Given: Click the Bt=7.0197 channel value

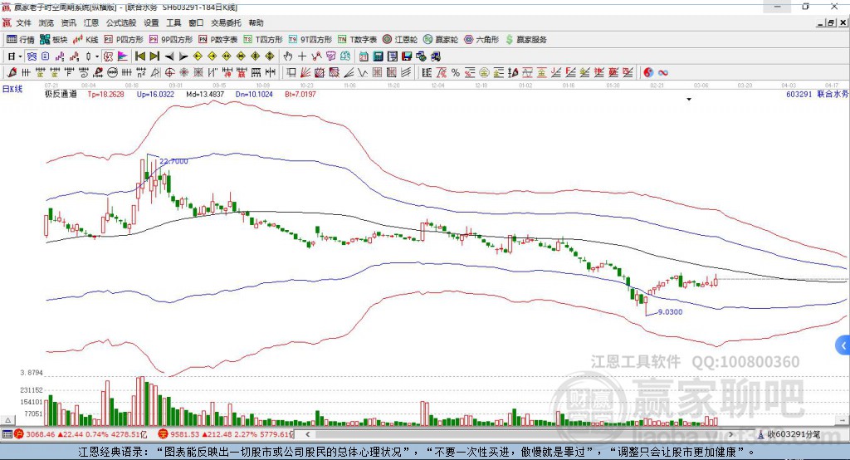Looking at the screenshot, I should (x=300, y=94).
